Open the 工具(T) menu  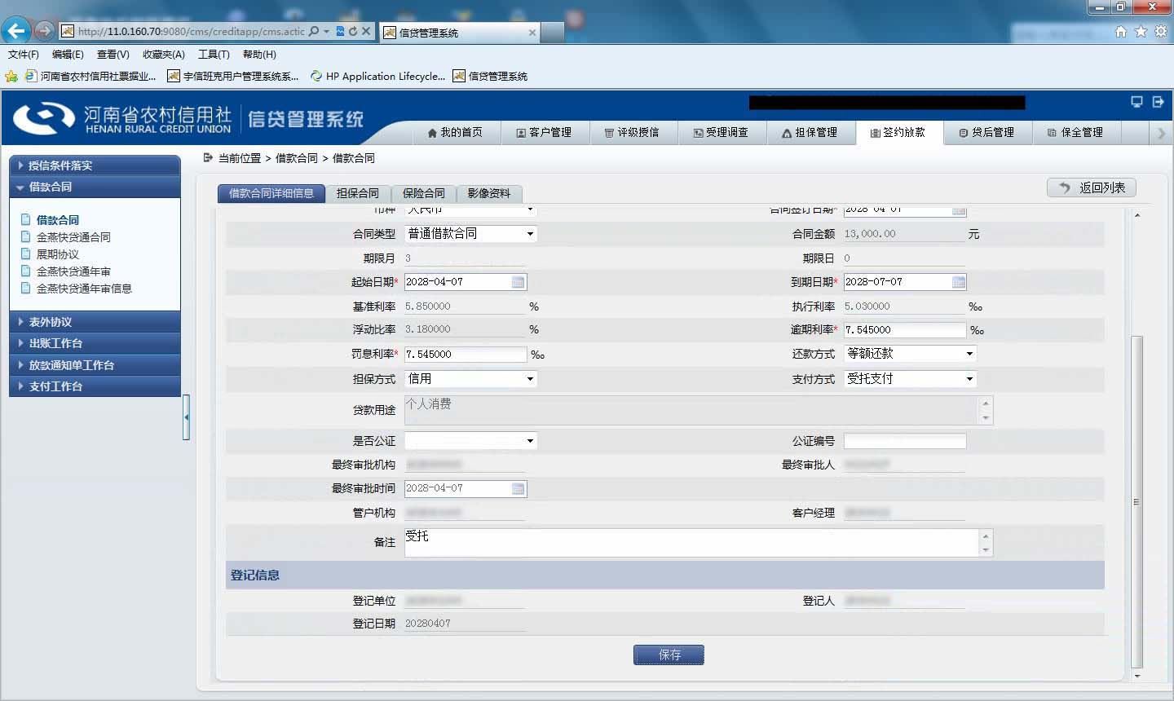214,55
